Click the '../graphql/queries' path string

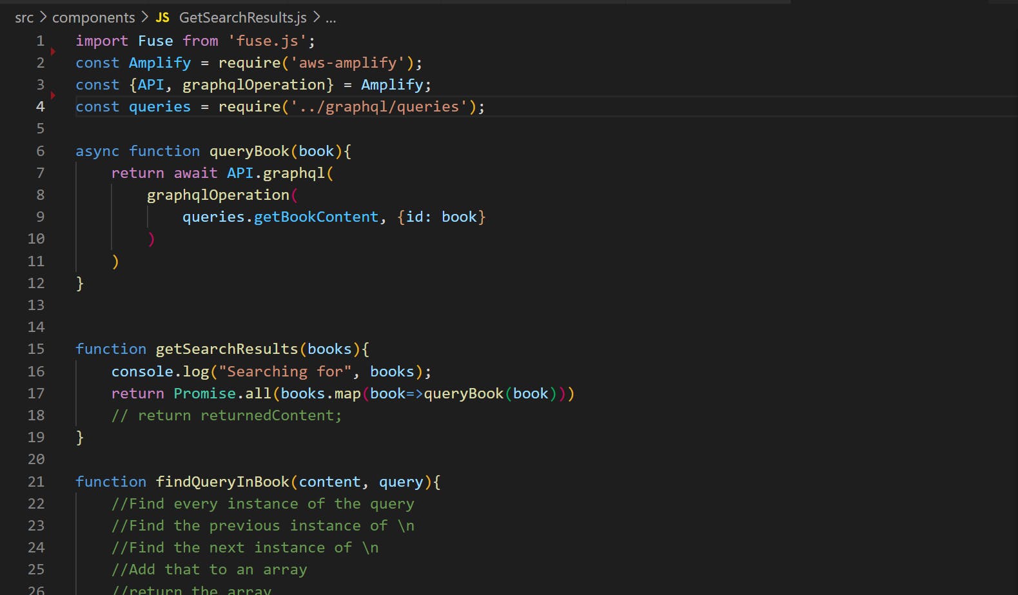click(378, 106)
